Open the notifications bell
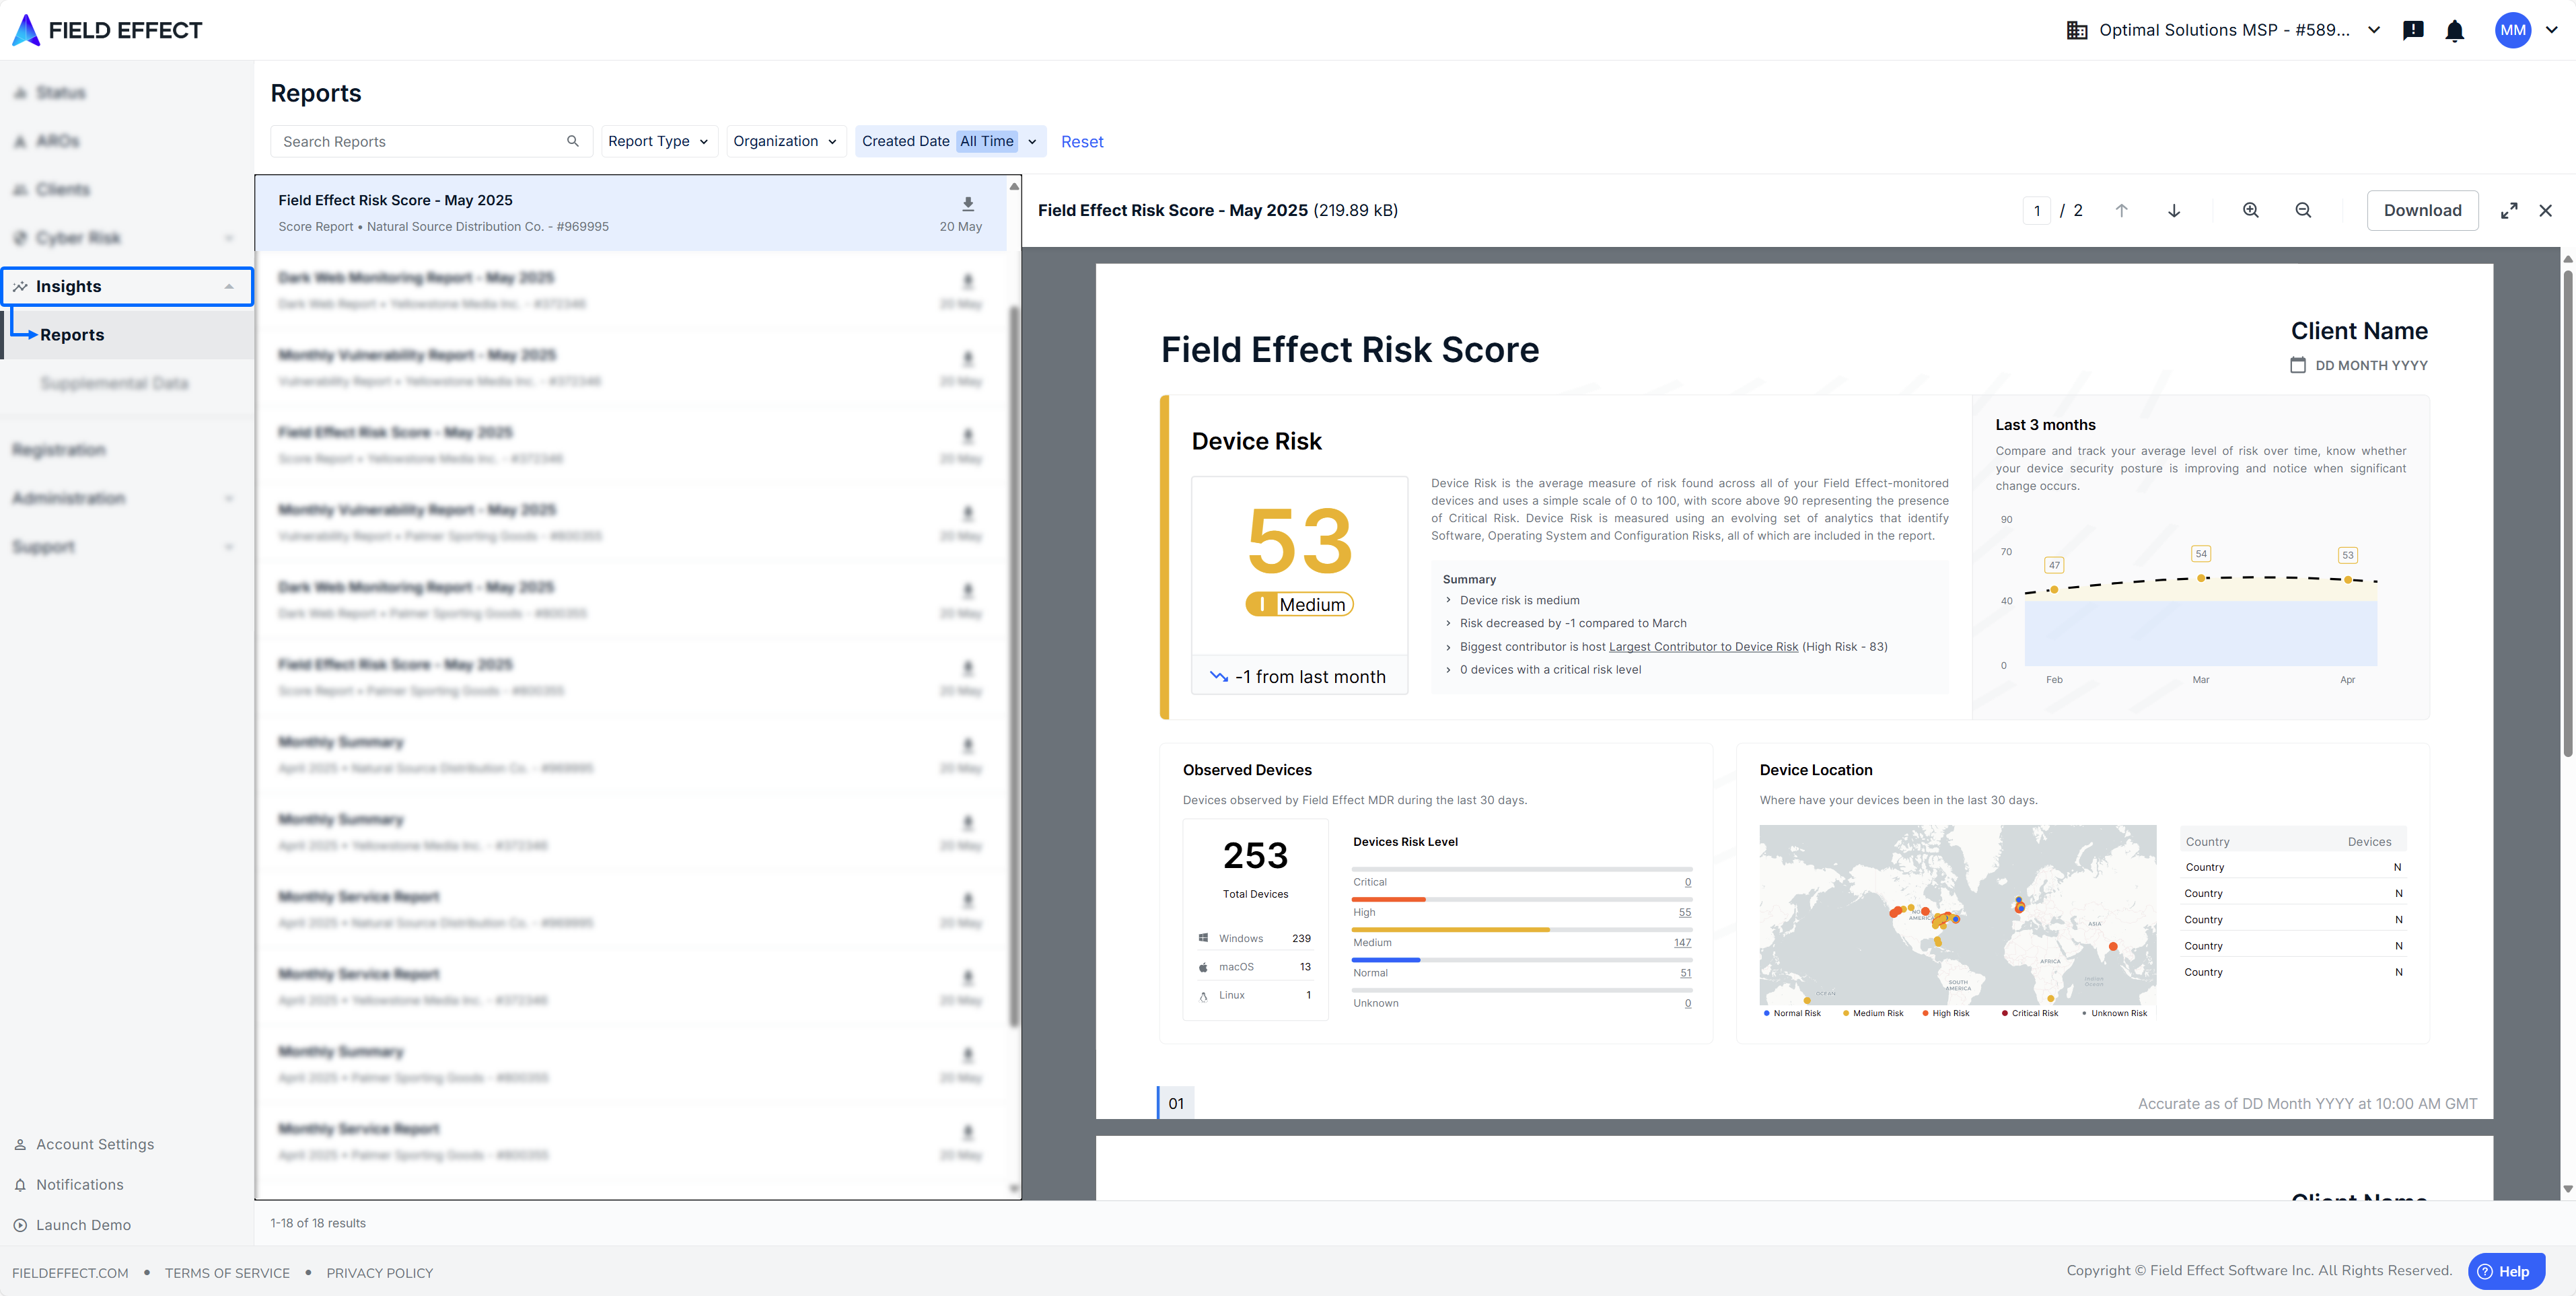Viewport: 2576px width, 1296px height. coord(2454,31)
